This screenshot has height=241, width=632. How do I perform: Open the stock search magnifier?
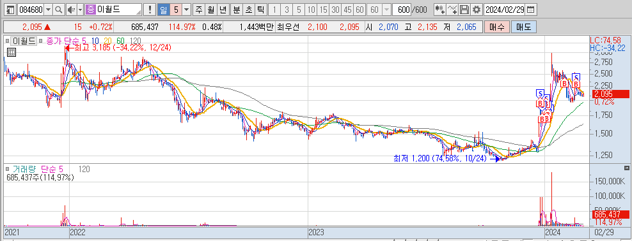59,9
